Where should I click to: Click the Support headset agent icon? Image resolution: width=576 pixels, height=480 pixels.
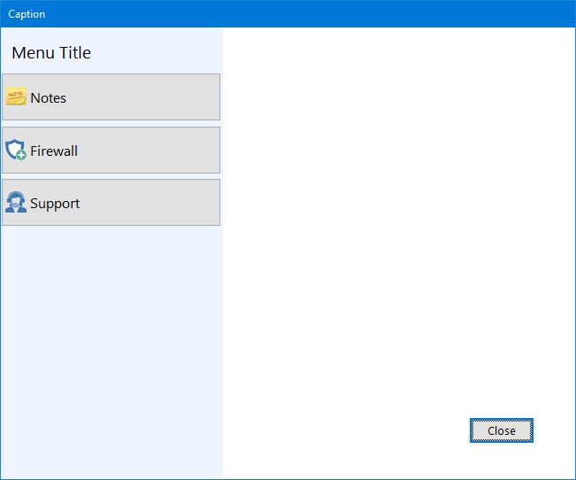15,203
